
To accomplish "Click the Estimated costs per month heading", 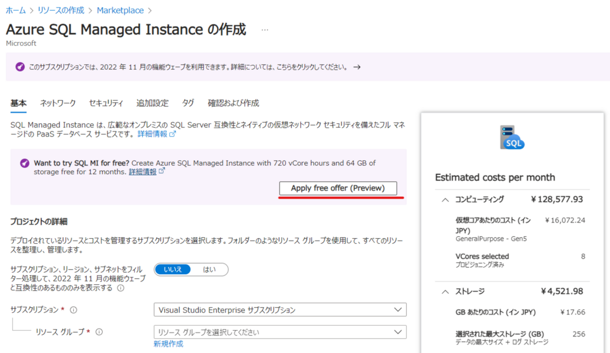I will coord(495,178).
